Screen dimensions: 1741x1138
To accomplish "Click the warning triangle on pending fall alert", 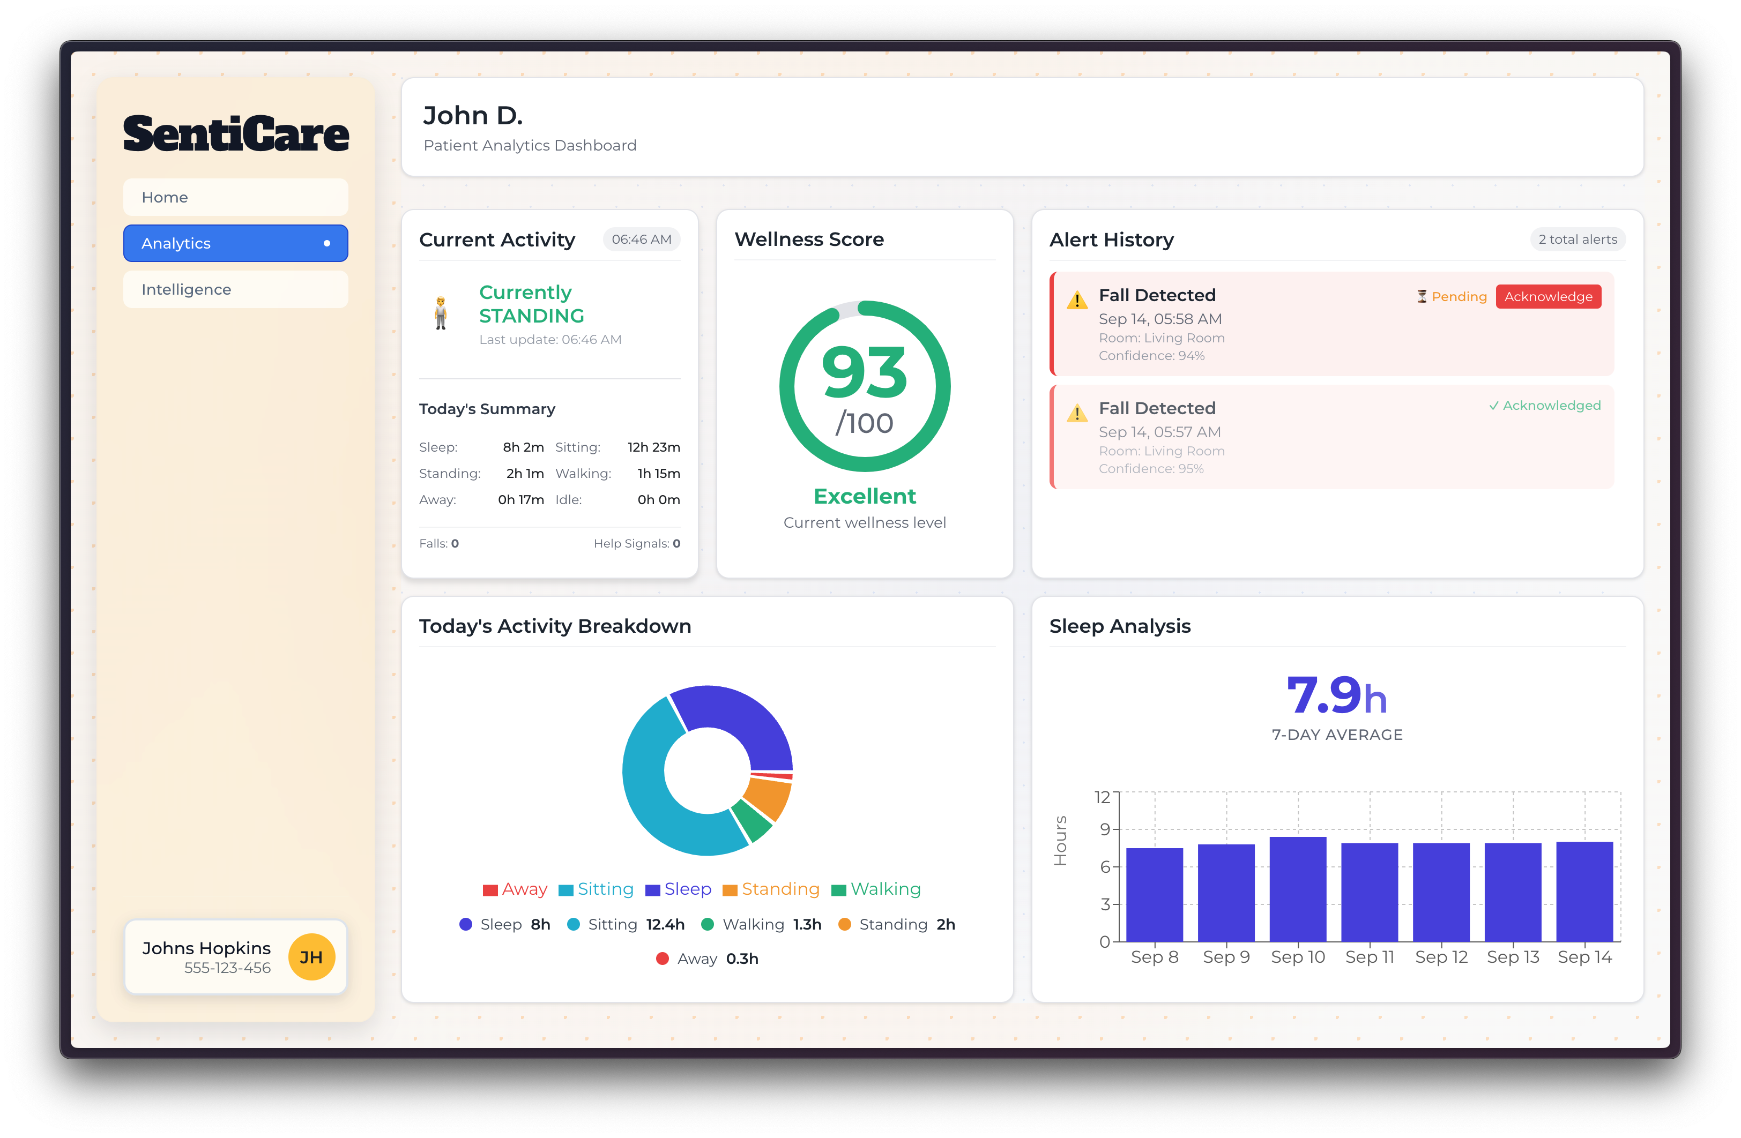I will (x=1077, y=300).
